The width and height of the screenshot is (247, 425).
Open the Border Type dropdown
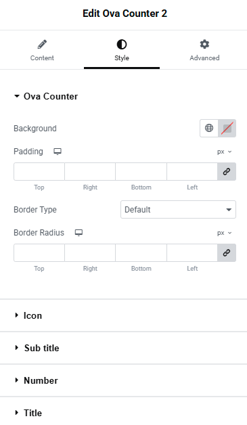[178, 210]
